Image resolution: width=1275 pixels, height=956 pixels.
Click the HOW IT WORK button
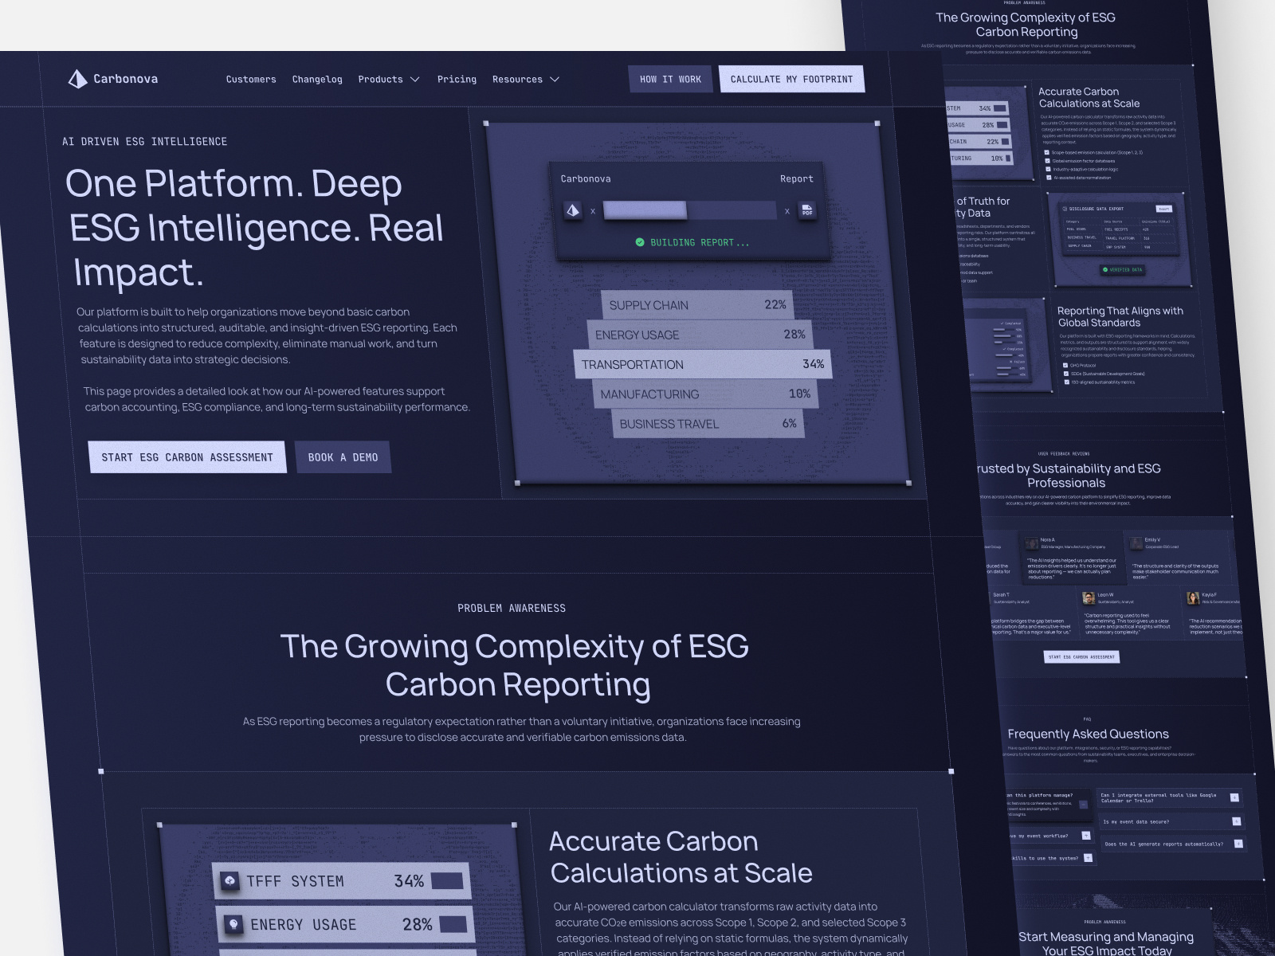pos(670,79)
